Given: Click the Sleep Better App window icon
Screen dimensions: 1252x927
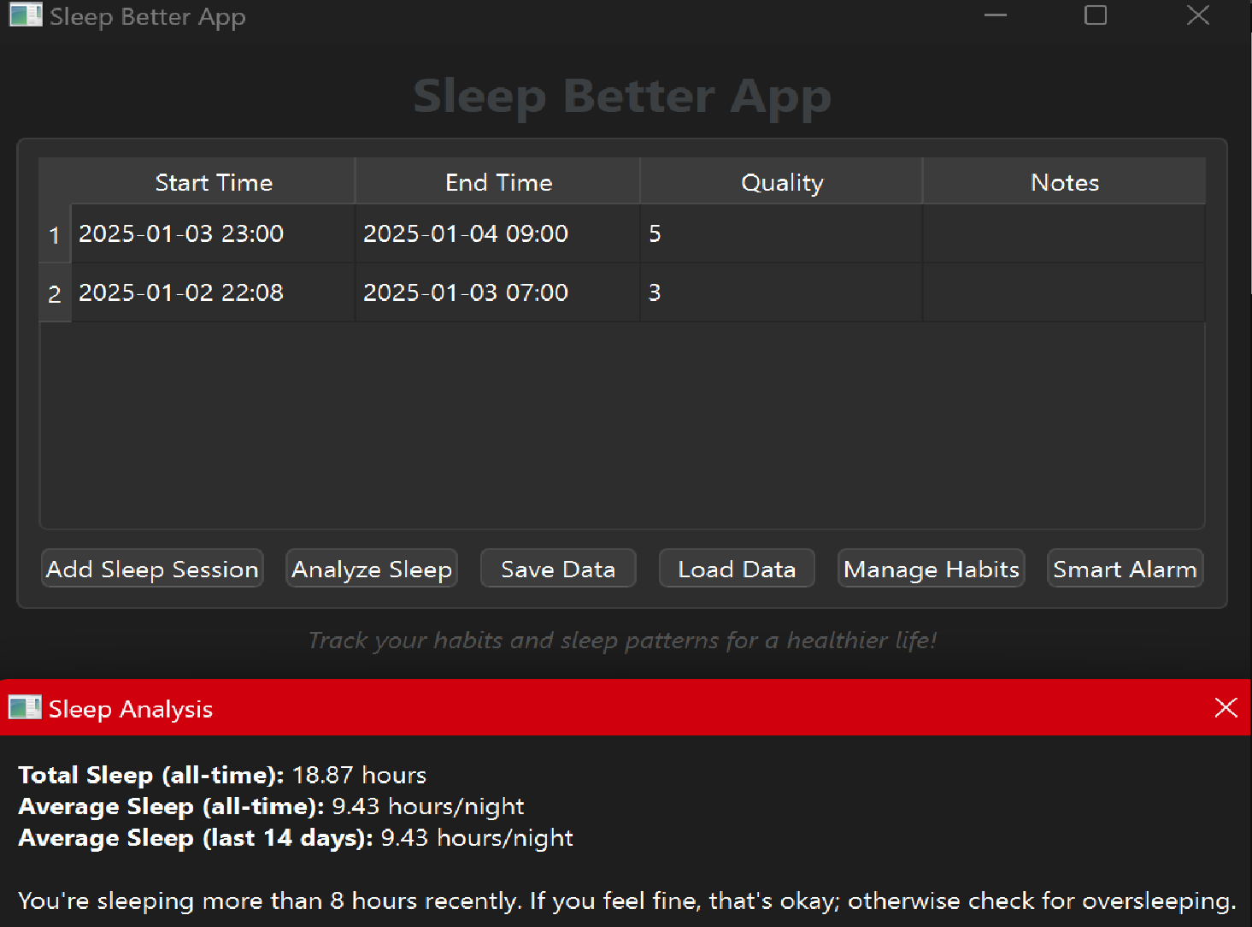Looking at the screenshot, I should point(26,15).
